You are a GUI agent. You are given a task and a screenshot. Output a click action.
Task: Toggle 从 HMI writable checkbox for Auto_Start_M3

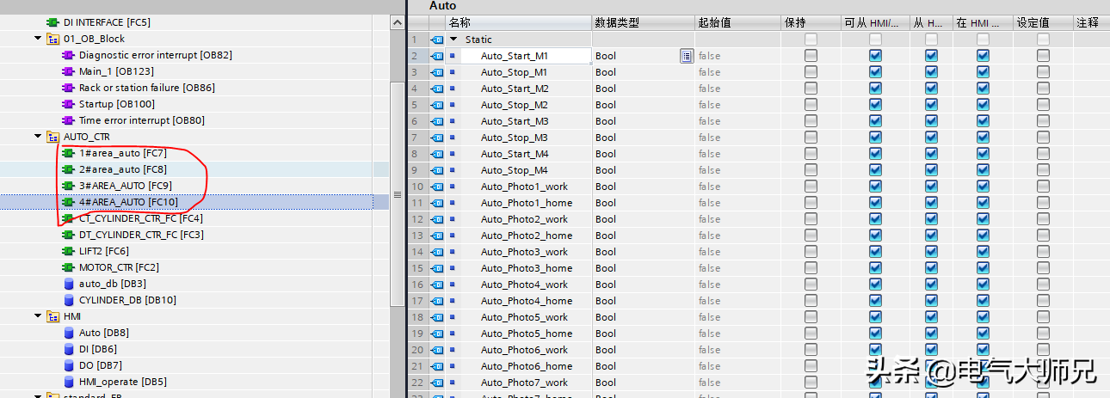point(931,121)
